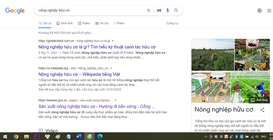The width and height of the screenshot is (273, 140).
Task: Open the on-screen keyboard input tool
Action: (x=159, y=10)
